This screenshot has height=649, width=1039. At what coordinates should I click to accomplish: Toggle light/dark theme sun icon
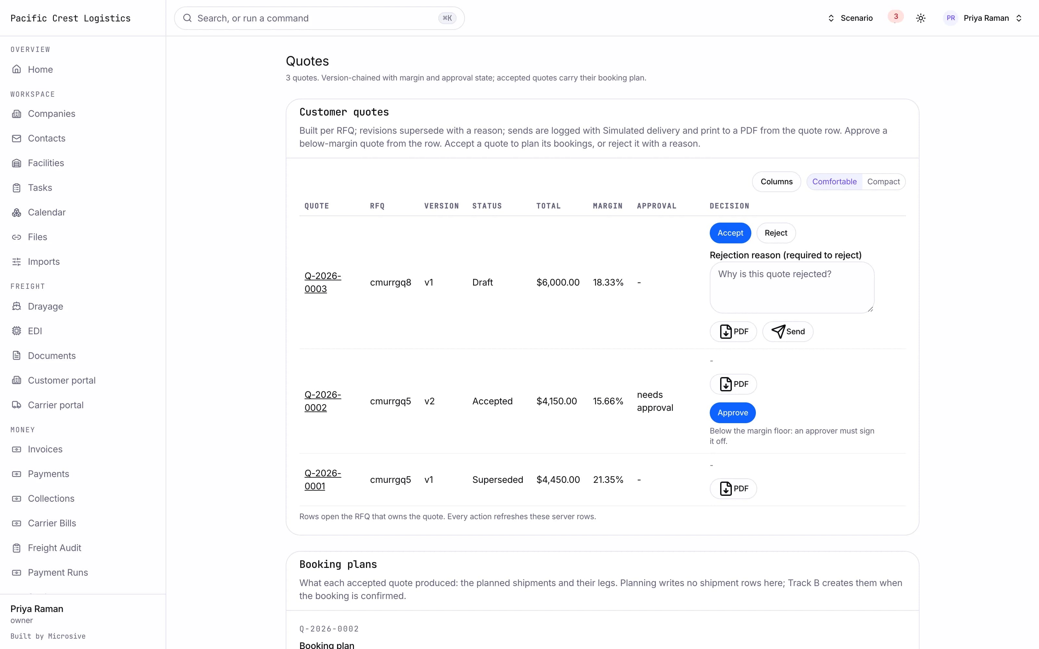pyautogui.click(x=920, y=18)
